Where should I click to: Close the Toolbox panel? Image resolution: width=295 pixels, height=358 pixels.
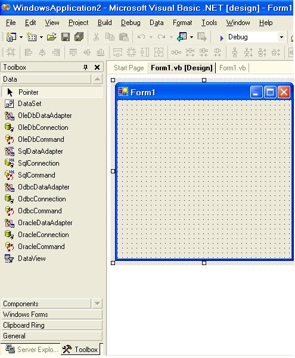[97, 67]
